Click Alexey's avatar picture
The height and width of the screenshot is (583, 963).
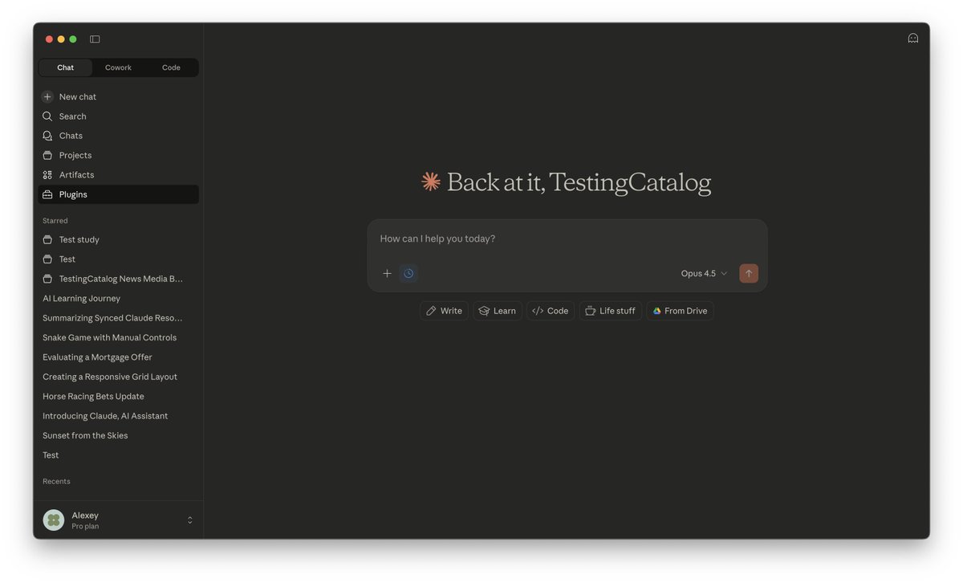(54, 520)
